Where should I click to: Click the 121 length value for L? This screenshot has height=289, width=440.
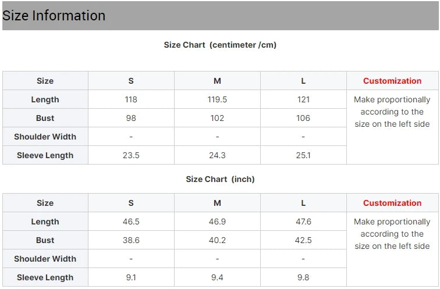coord(303,99)
